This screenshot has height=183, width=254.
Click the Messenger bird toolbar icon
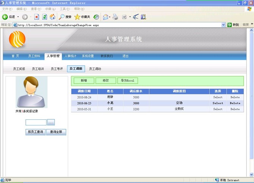(x=136, y=17)
